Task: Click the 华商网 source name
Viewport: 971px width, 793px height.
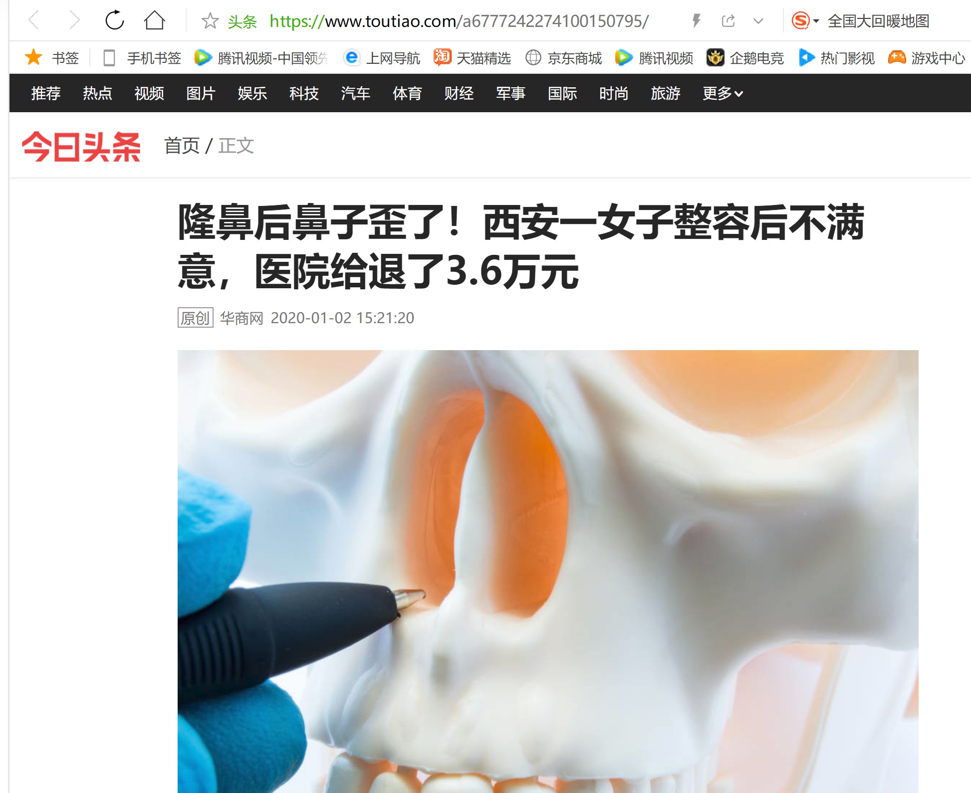Action: 242,318
